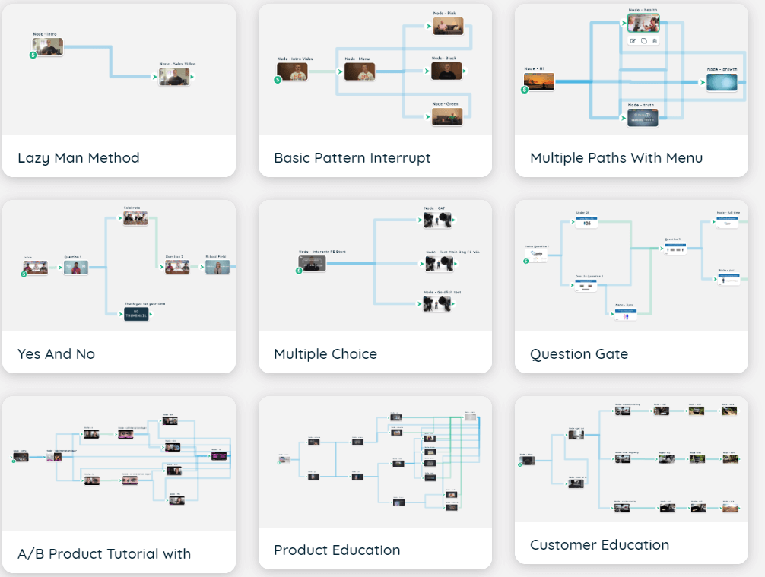Click the duplicate icon under Node - health
The height and width of the screenshot is (577, 765).
point(643,41)
